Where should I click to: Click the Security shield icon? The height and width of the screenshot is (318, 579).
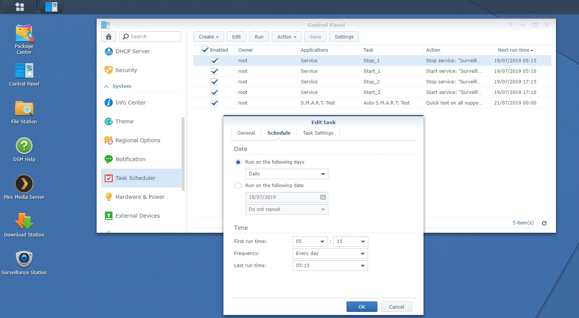(x=109, y=70)
